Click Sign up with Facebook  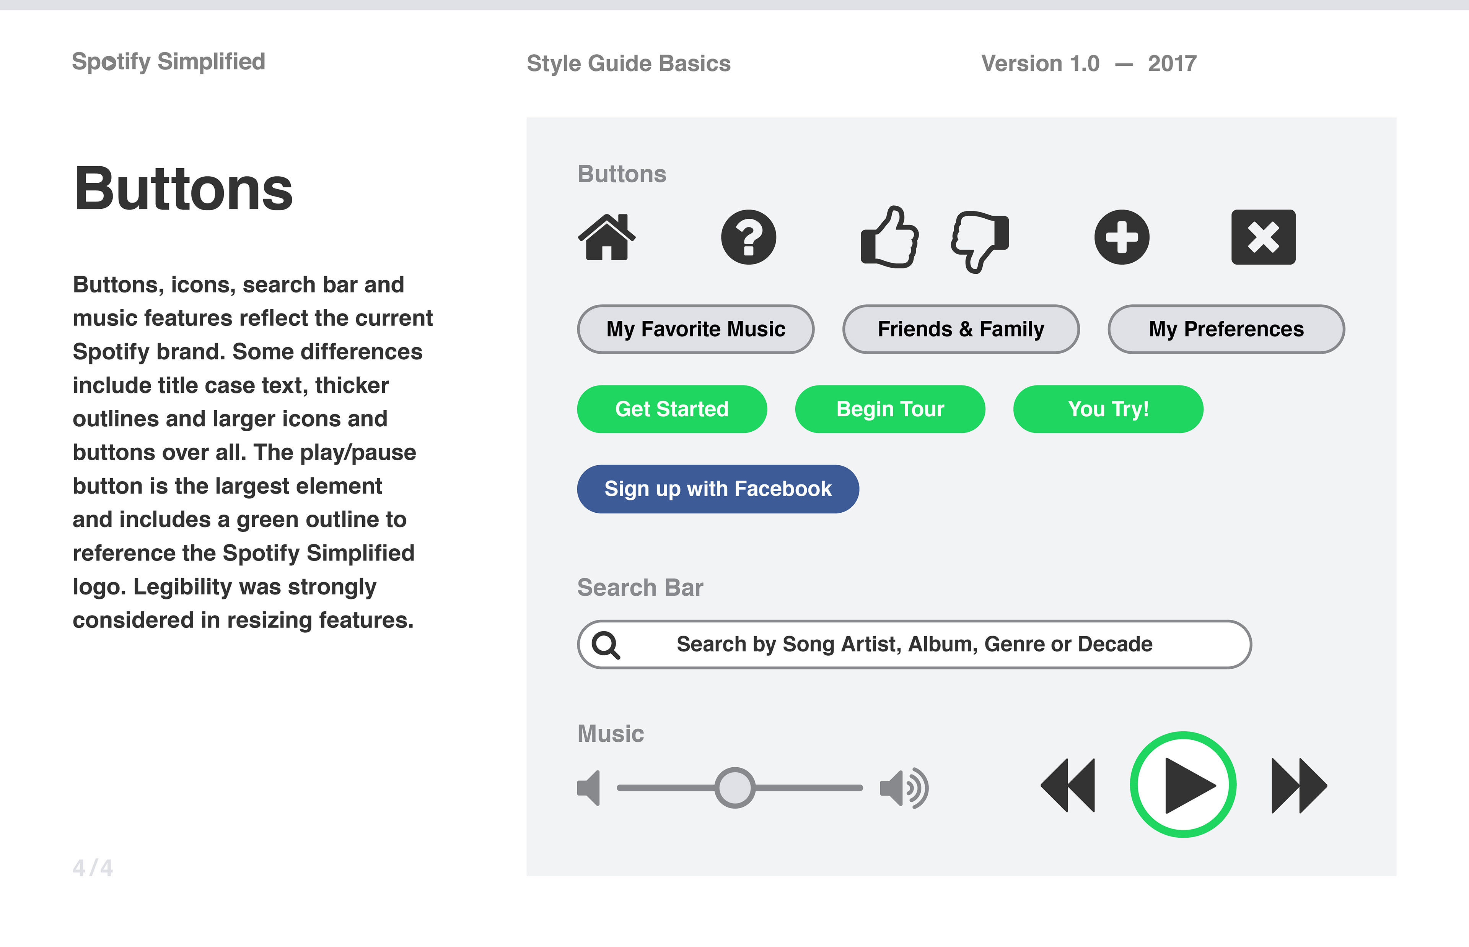[x=718, y=489]
